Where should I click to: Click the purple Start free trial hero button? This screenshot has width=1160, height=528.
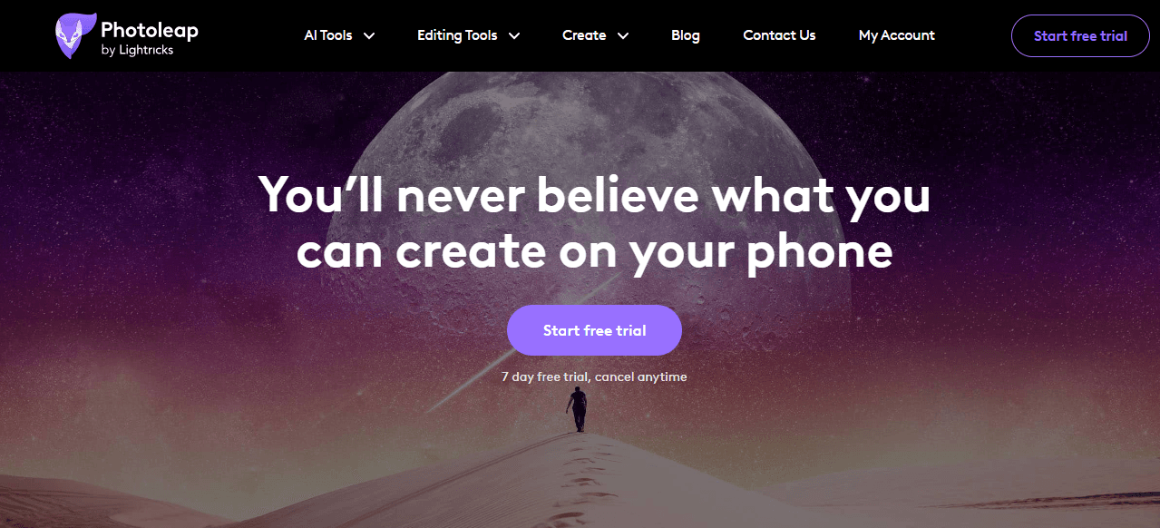pos(594,330)
